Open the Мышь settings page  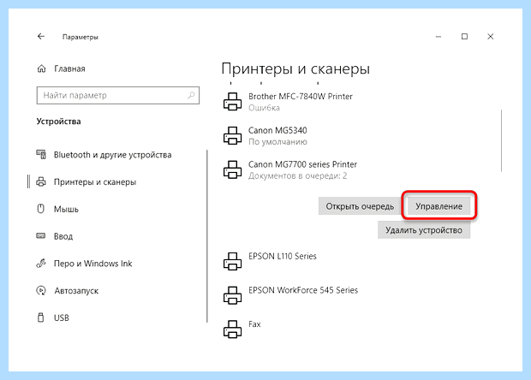[x=66, y=209]
